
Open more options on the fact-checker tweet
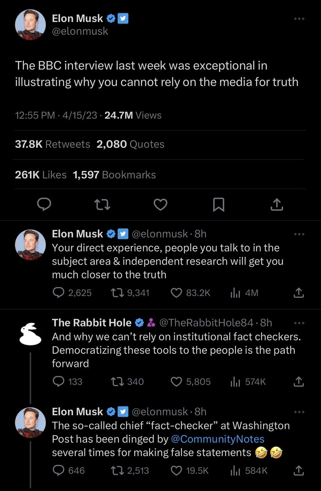click(299, 412)
